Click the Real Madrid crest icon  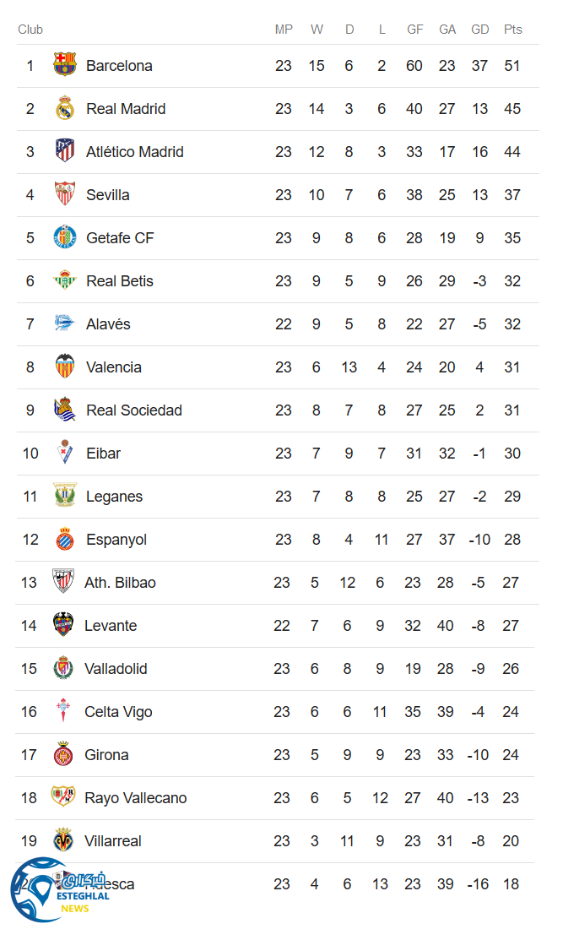[65, 108]
